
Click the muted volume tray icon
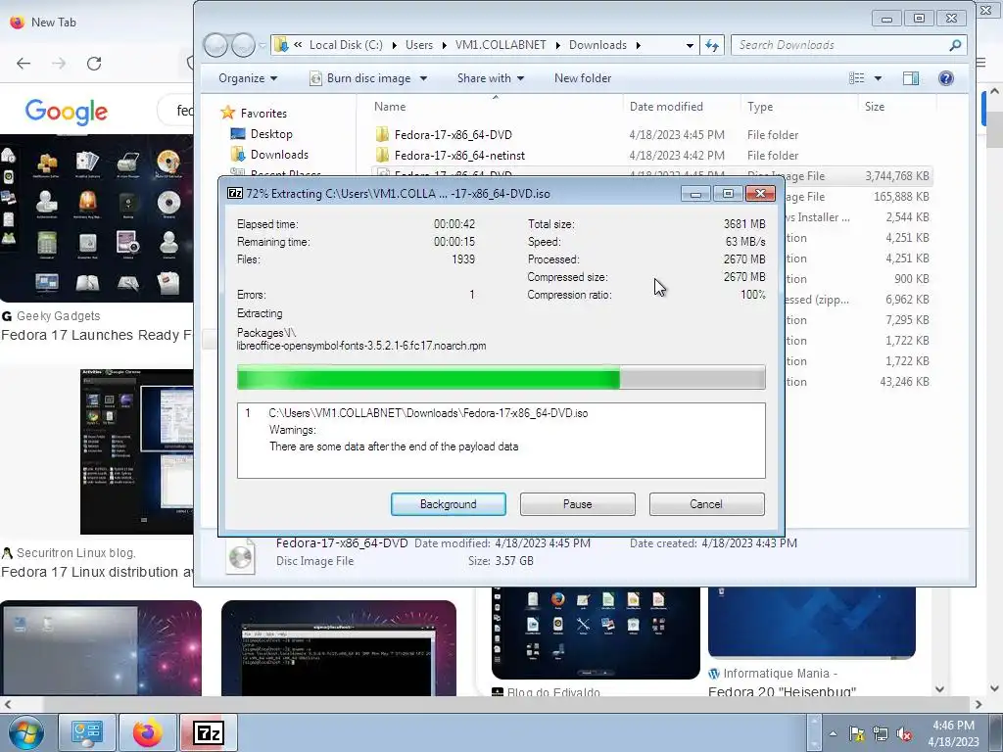[x=904, y=734]
